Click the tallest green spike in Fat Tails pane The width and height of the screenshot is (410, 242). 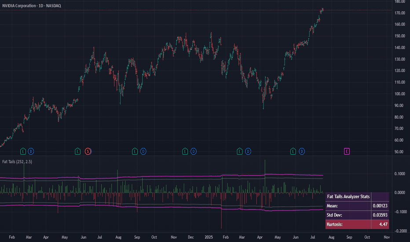(x=265, y=176)
